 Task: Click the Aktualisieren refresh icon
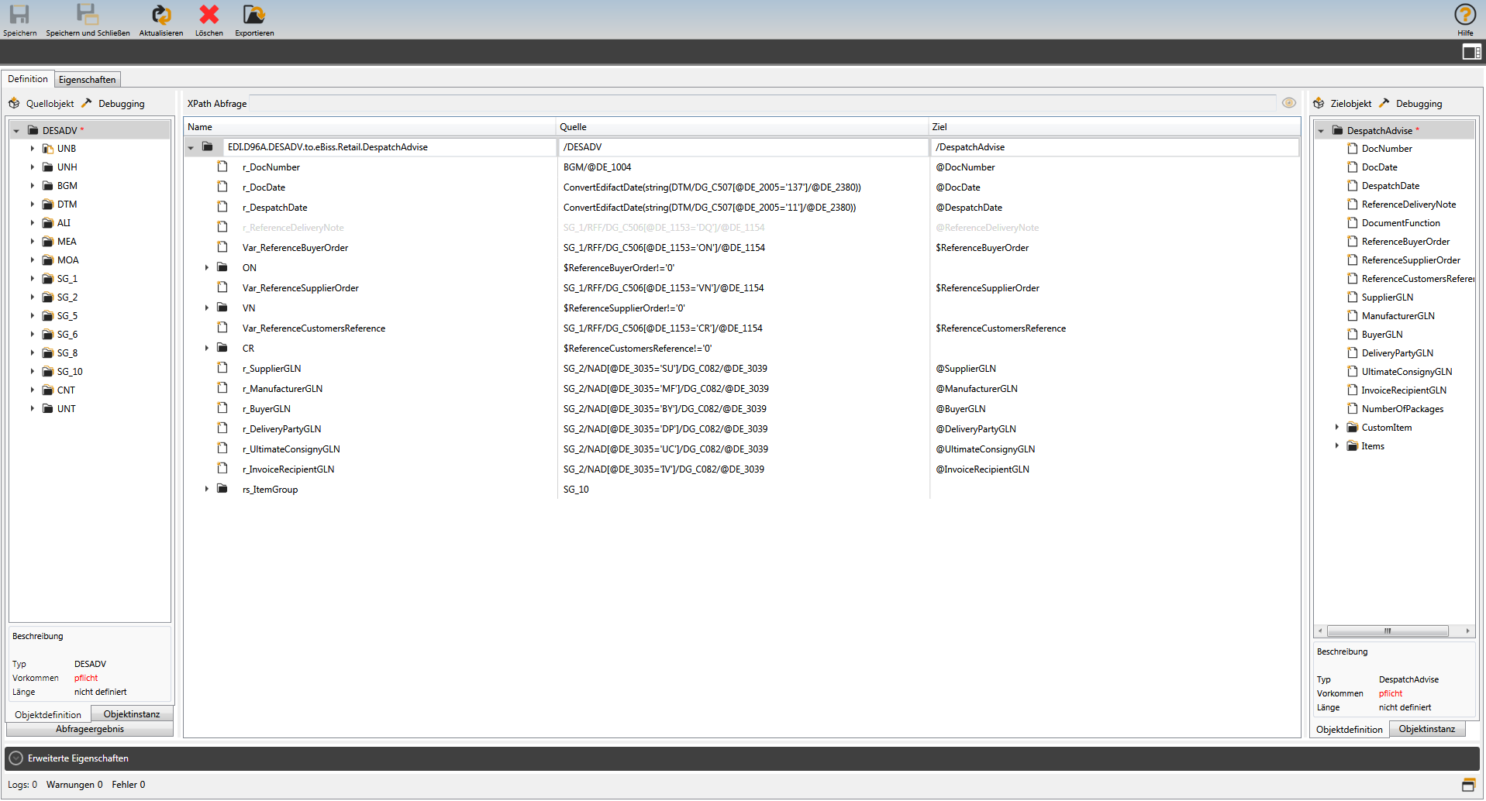pos(160,15)
